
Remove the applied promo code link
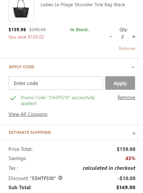(126, 97)
